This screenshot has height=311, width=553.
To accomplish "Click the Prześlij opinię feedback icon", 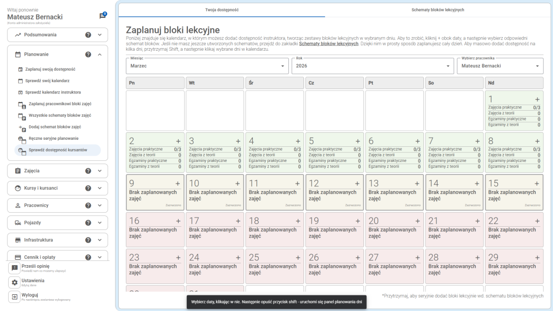I will click(x=15, y=268).
